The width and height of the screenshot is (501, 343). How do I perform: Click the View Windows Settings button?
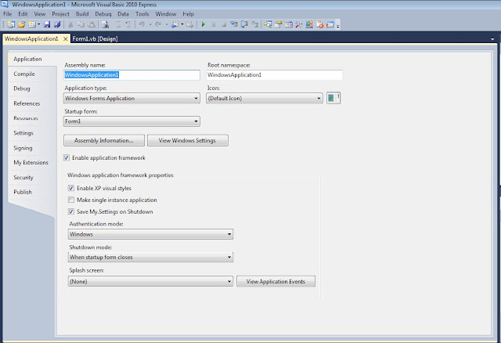[188, 140]
